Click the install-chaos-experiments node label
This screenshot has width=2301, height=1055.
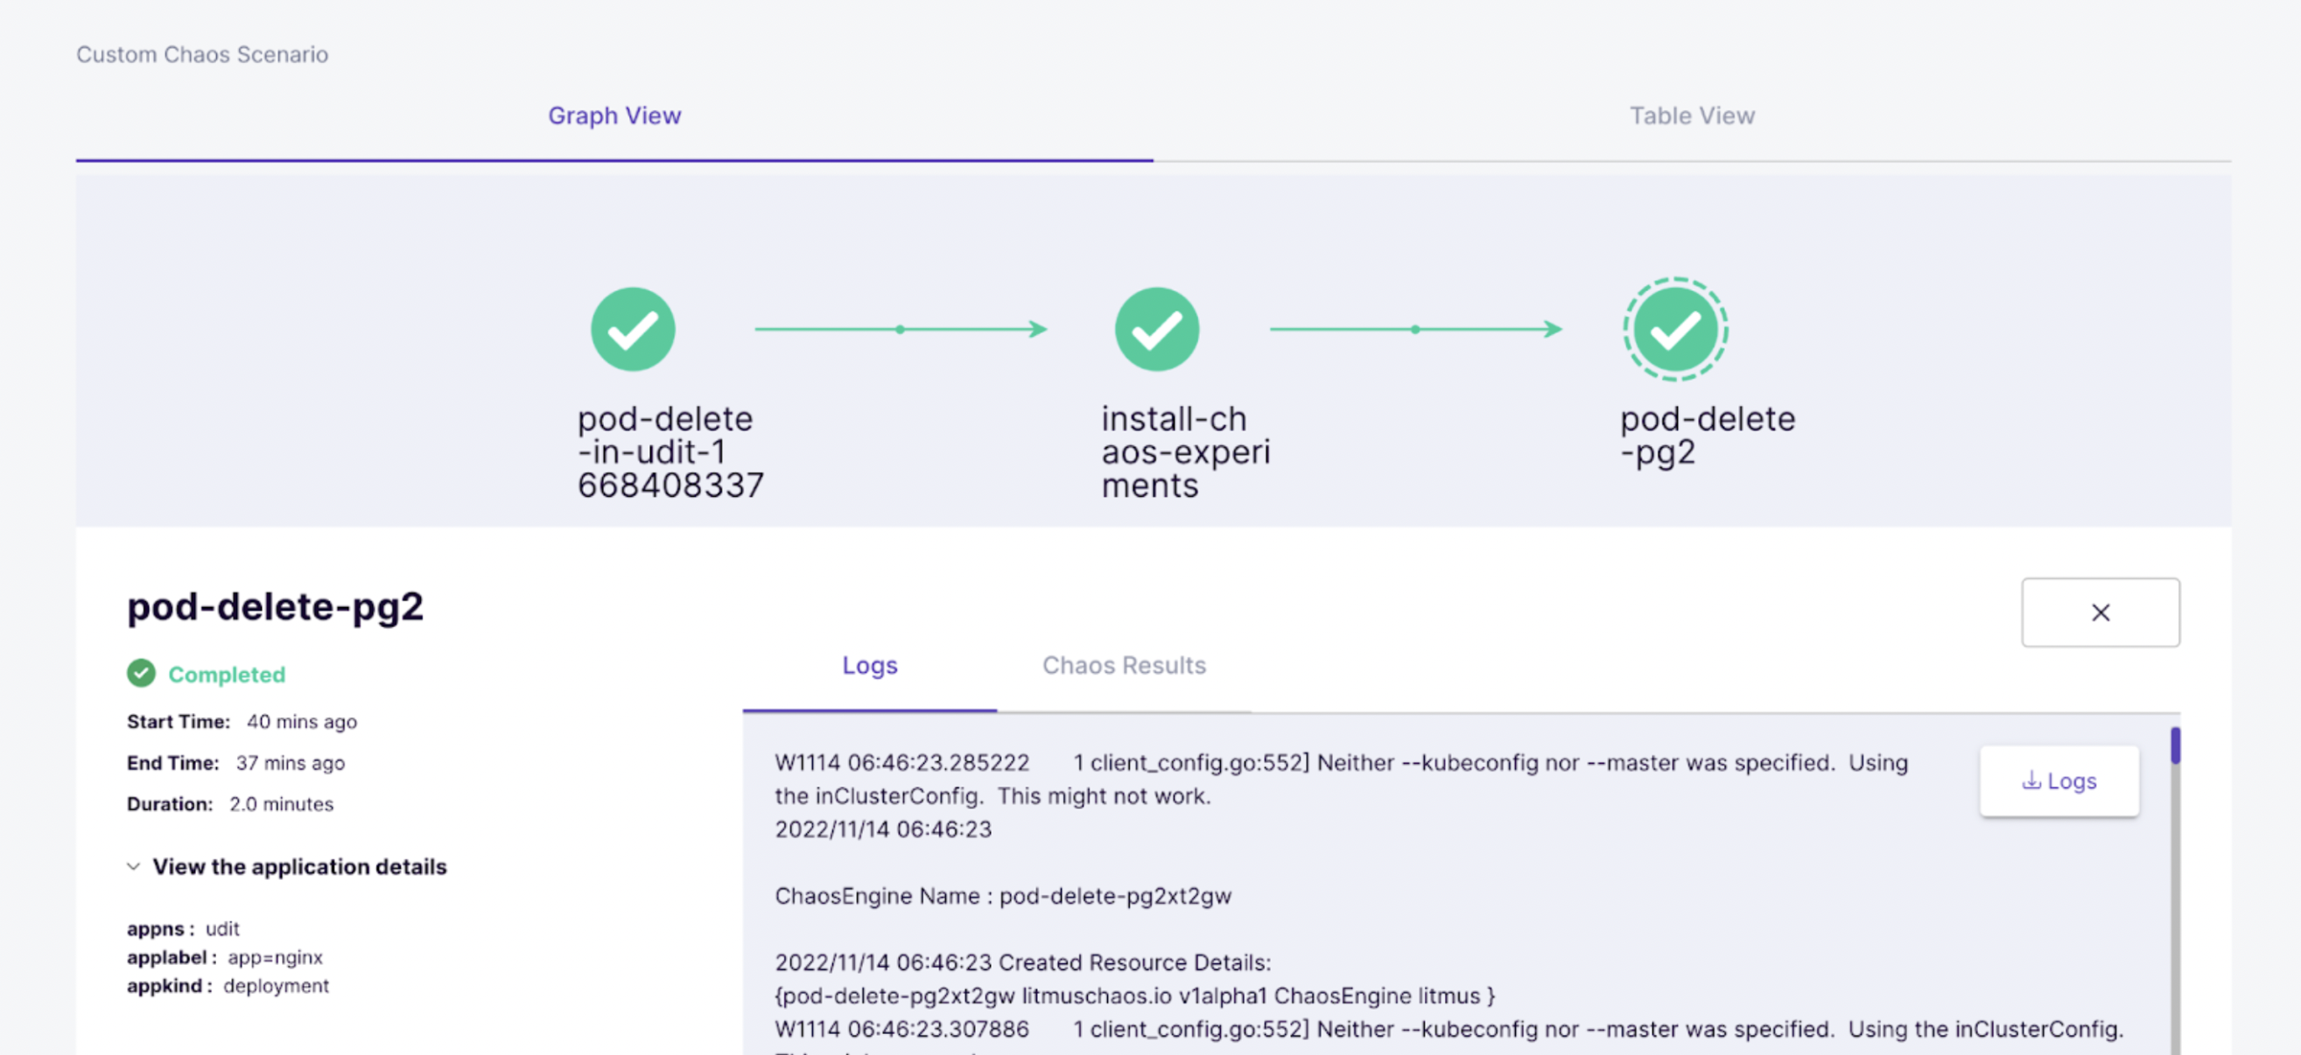tap(1184, 451)
